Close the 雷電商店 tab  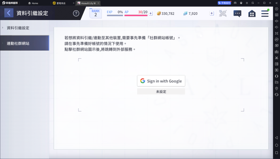click(x=74, y=3)
